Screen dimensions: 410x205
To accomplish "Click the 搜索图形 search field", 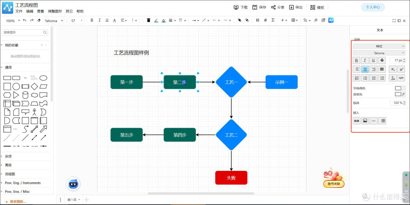I will [25, 32].
